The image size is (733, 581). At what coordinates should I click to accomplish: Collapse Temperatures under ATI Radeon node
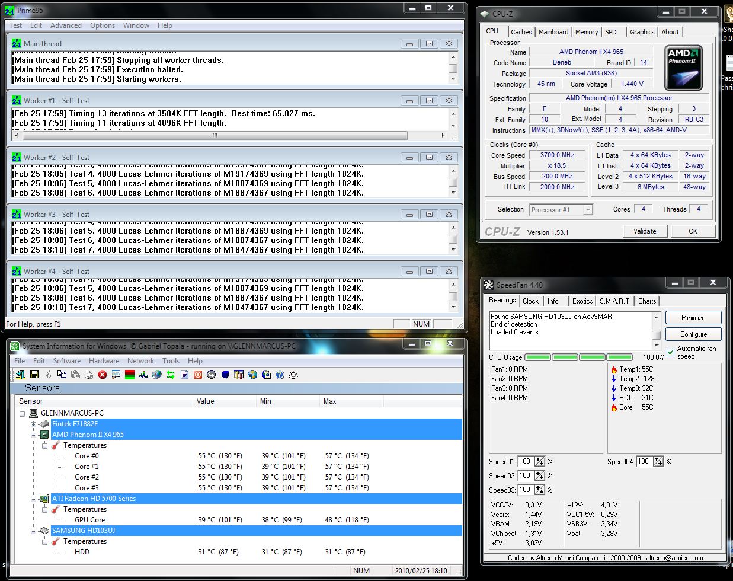click(x=45, y=509)
